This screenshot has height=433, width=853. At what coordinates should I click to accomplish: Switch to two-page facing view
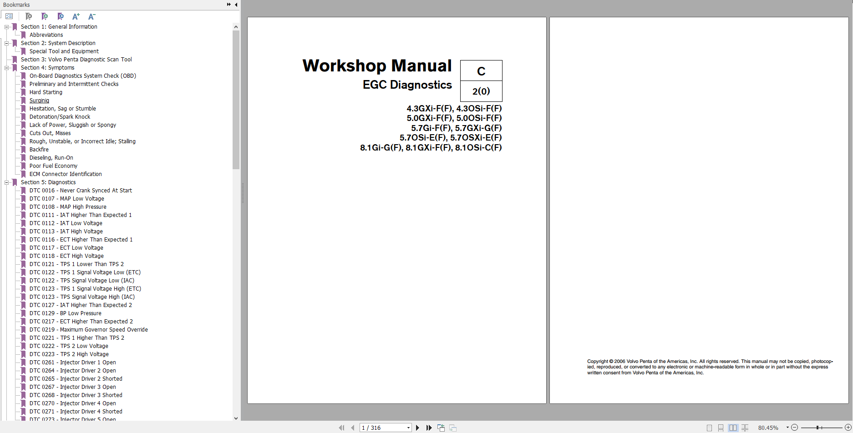click(733, 428)
